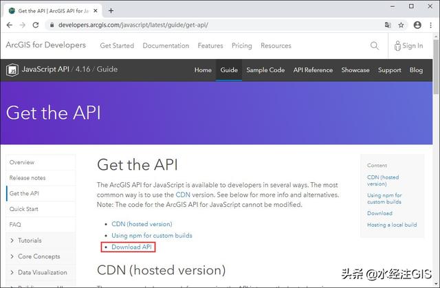Click ArcGIS for Developers logo text

(46, 45)
